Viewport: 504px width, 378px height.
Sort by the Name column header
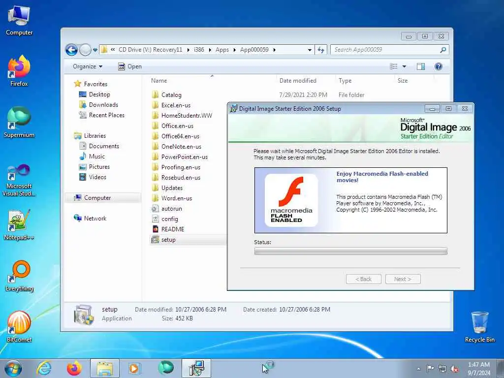point(212,81)
